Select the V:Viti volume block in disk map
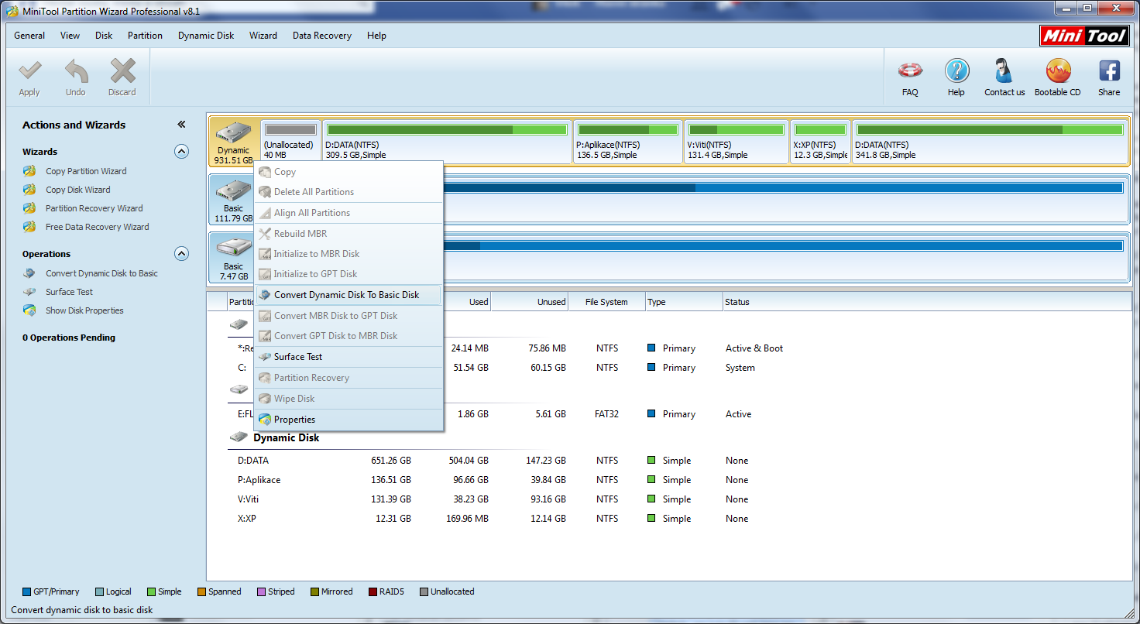This screenshot has height=624, width=1140. [x=737, y=141]
